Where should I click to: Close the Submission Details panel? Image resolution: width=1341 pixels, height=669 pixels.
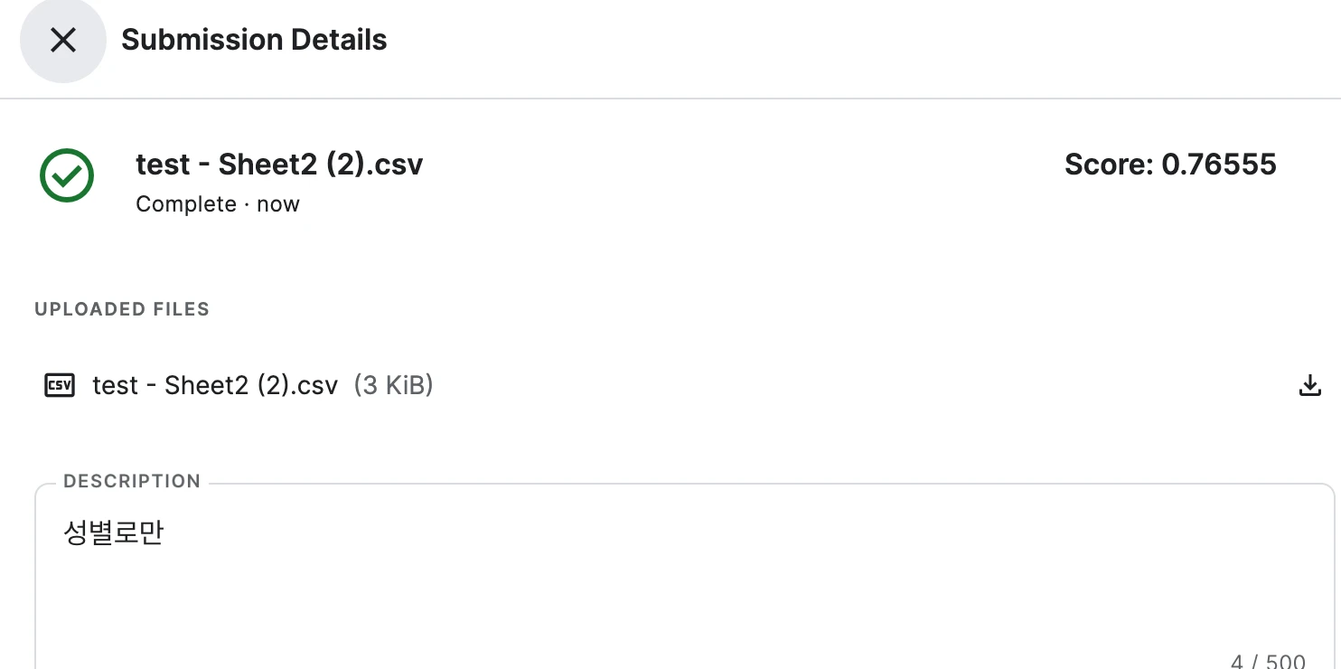[x=62, y=40]
